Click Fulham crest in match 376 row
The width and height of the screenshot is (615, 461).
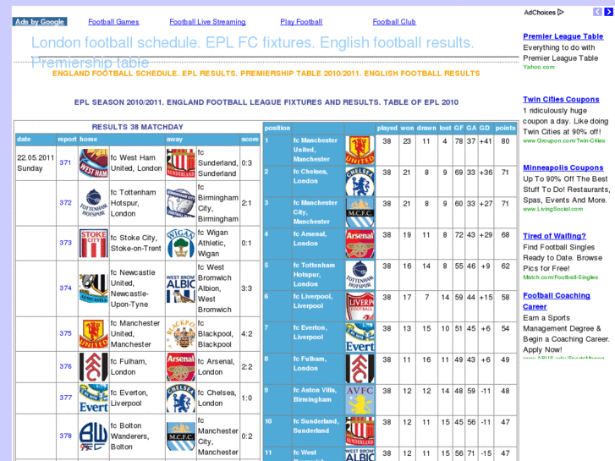pyautogui.click(x=93, y=367)
